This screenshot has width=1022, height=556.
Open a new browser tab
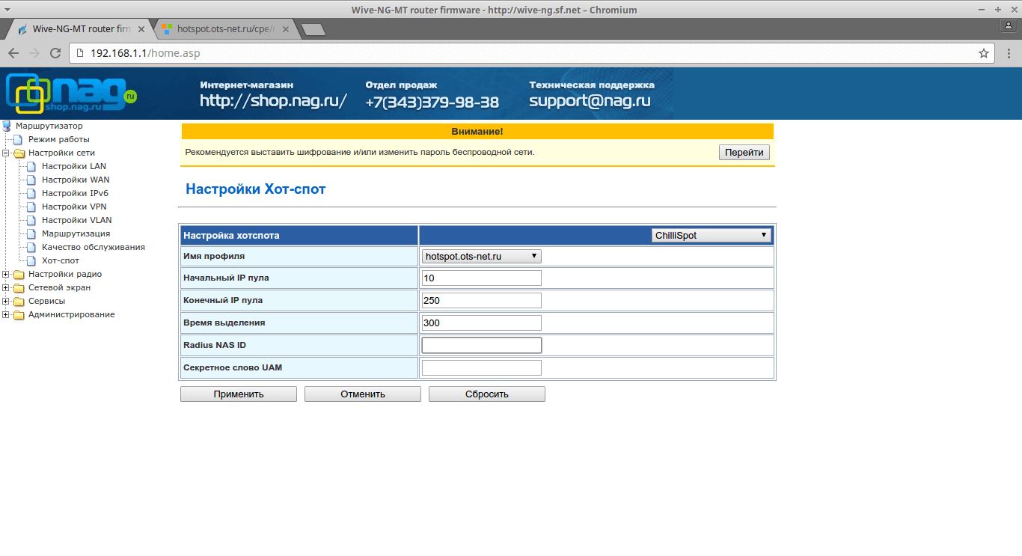tap(313, 29)
